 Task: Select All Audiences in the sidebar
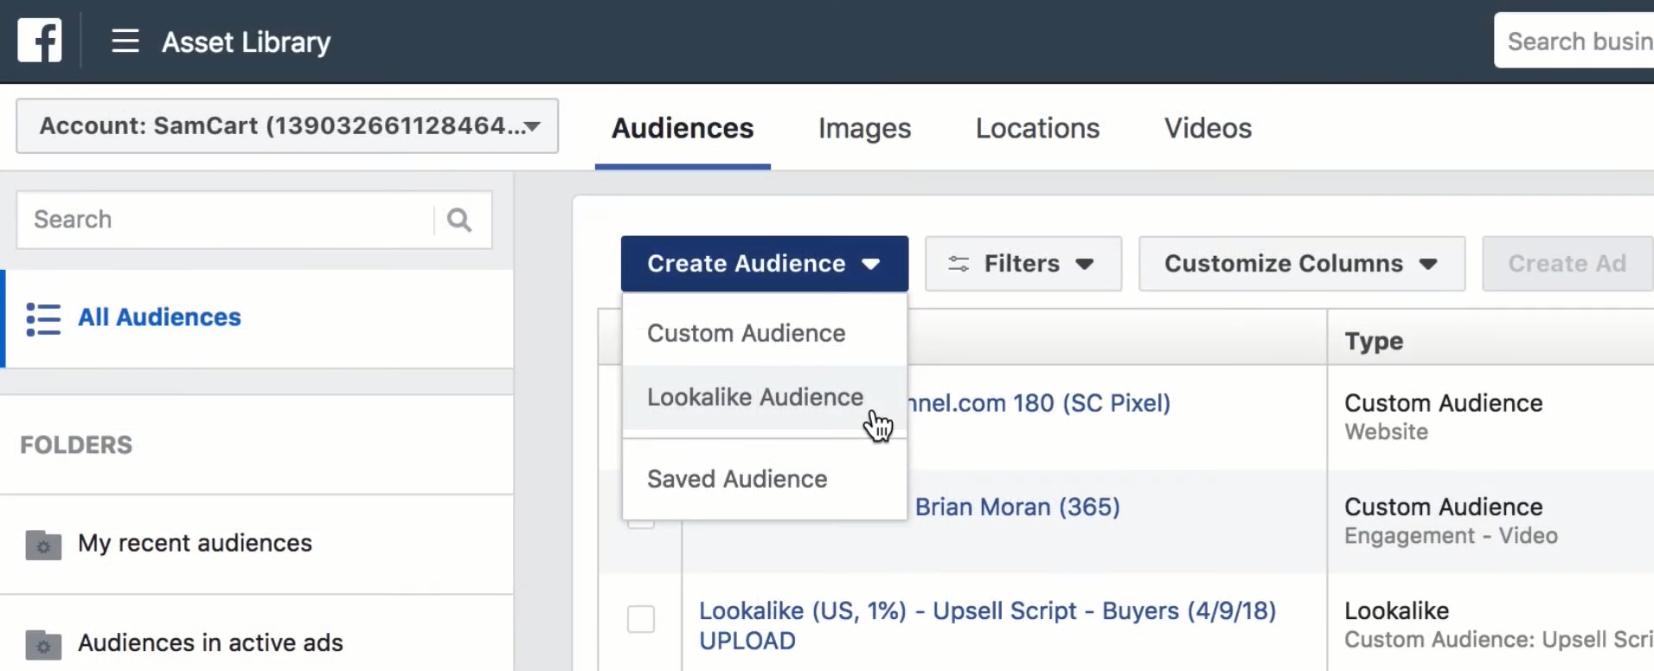point(258,319)
